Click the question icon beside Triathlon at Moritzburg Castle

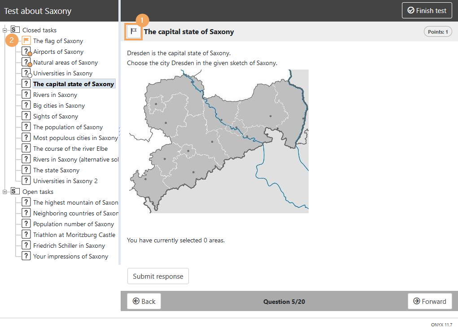coord(26,235)
